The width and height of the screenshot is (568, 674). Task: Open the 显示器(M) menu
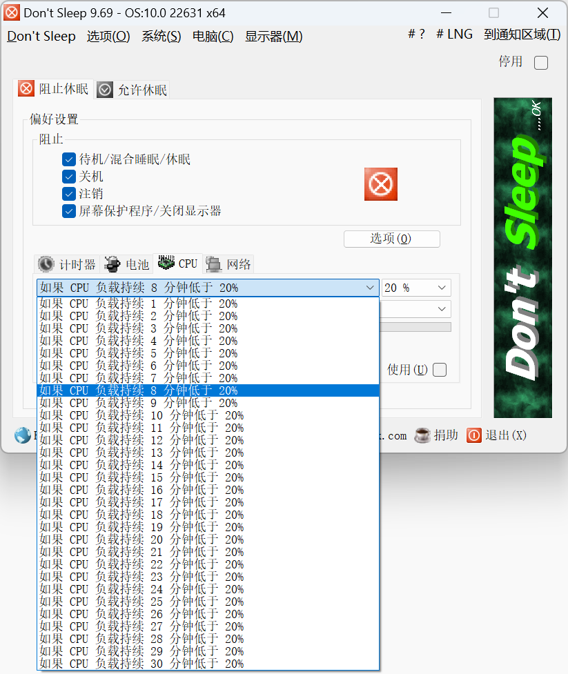click(274, 37)
